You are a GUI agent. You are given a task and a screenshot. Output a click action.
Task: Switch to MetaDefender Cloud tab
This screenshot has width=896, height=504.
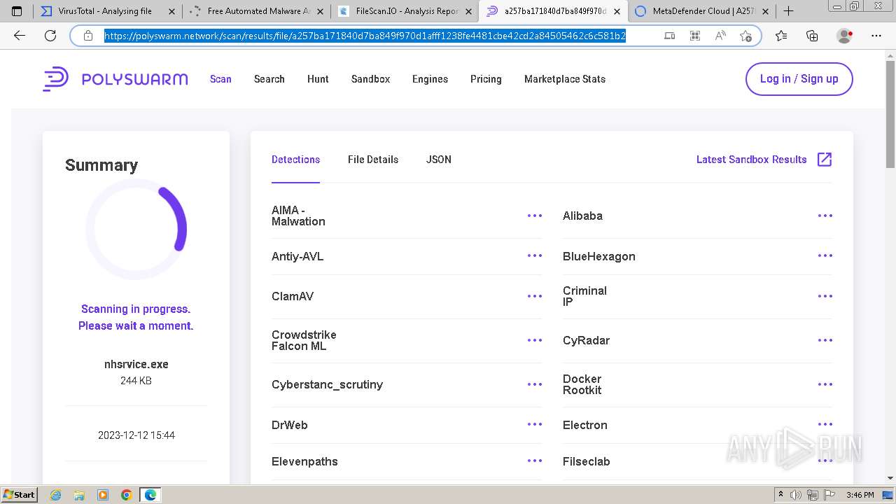[x=700, y=11]
